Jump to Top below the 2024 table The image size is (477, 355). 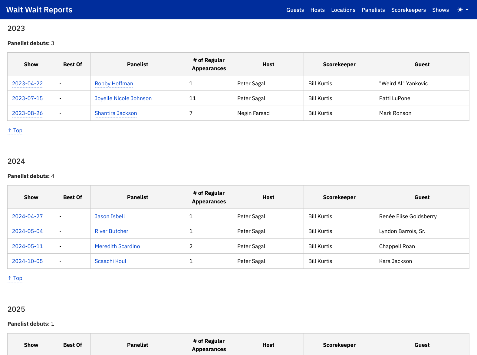tap(15, 278)
